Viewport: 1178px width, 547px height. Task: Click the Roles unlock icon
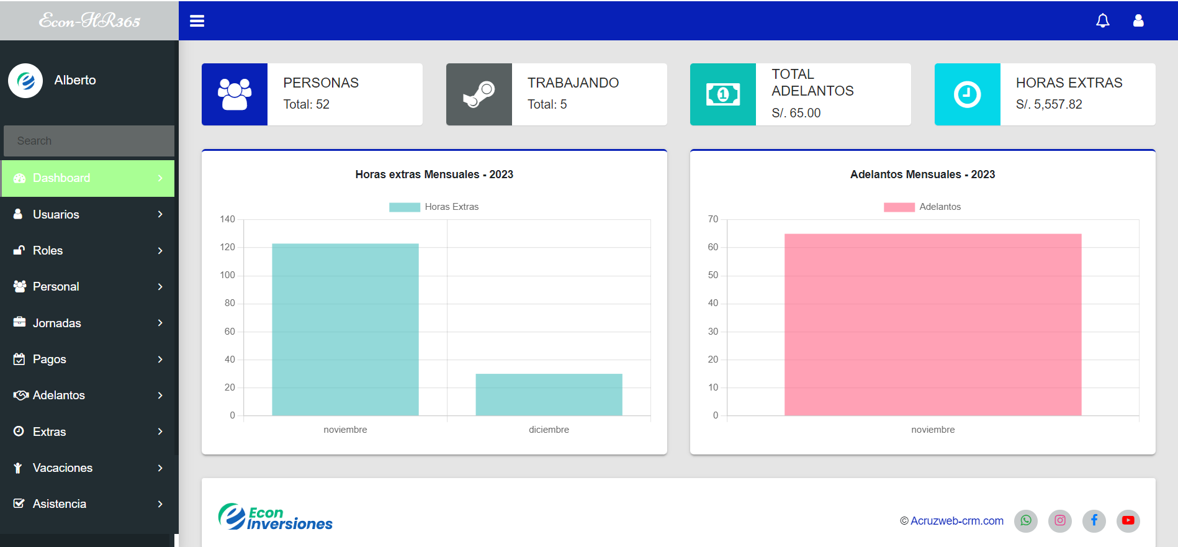[19, 250]
